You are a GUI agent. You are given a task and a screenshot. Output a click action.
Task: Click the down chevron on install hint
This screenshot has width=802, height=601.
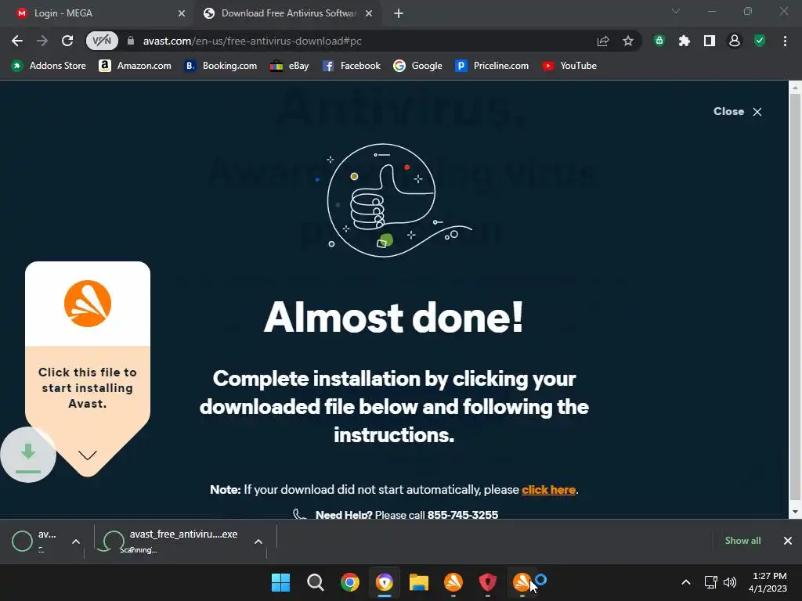[x=88, y=455]
